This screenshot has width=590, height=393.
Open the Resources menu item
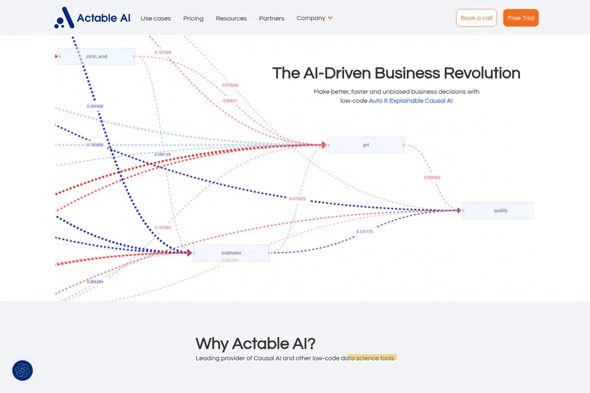click(231, 18)
